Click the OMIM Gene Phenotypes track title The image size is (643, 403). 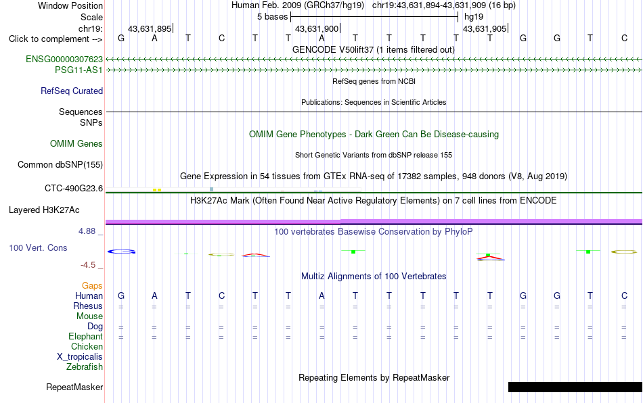click(x=374, y=135)
